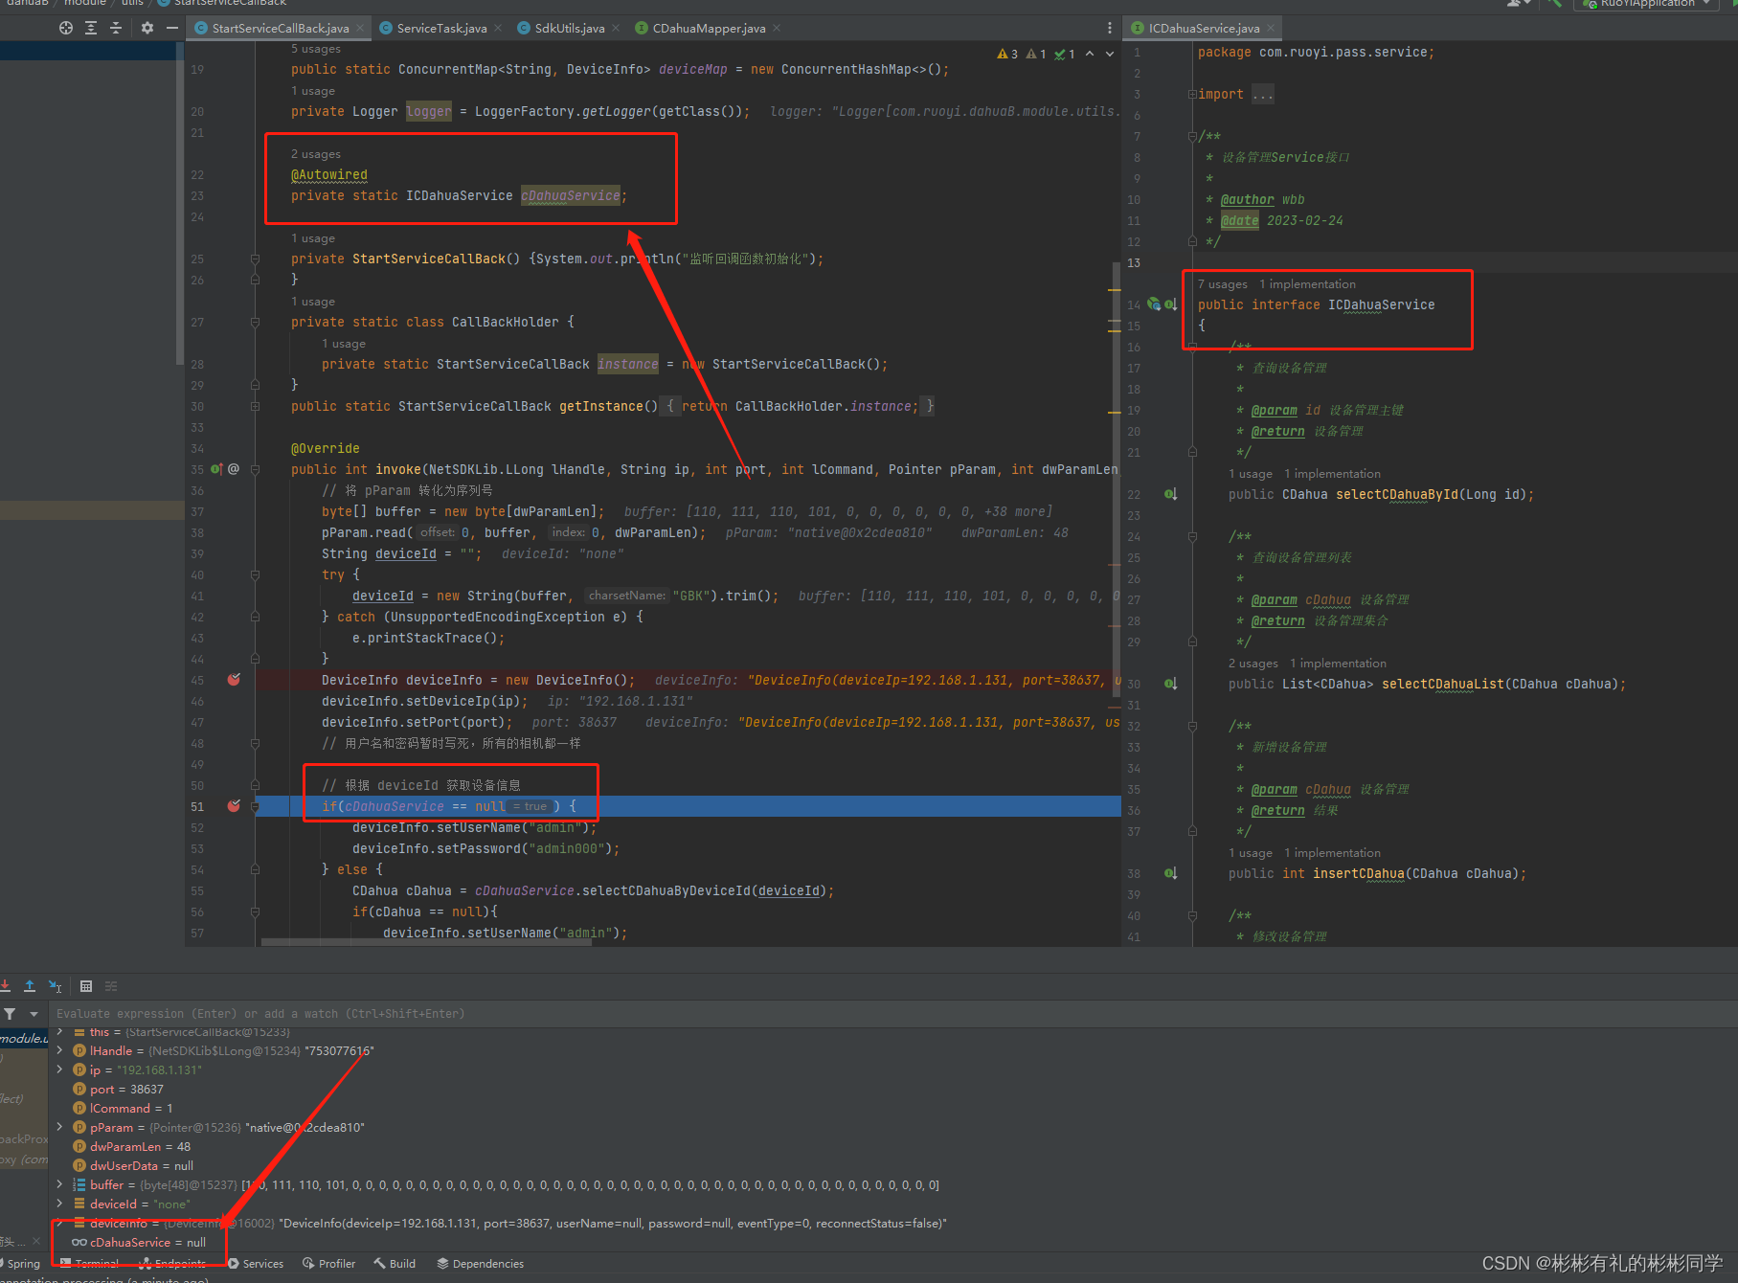The image size is (1738, 1283).
Task: Open project panel settings gear
Action: point(147,28)
